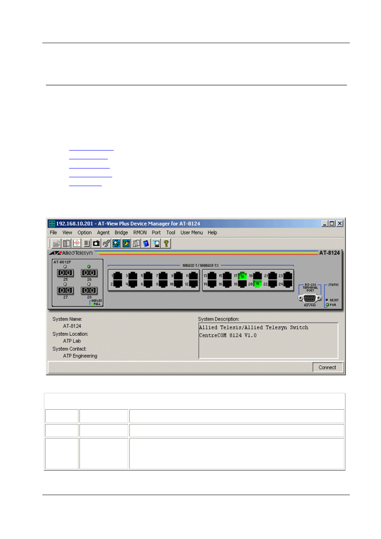Click the blue question card toolbar icon
Screen dimensions: 381x539
click(146, 243)
